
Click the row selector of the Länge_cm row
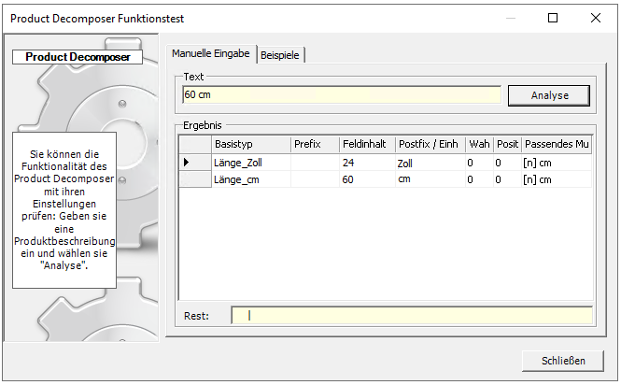[x=195, y=179]
